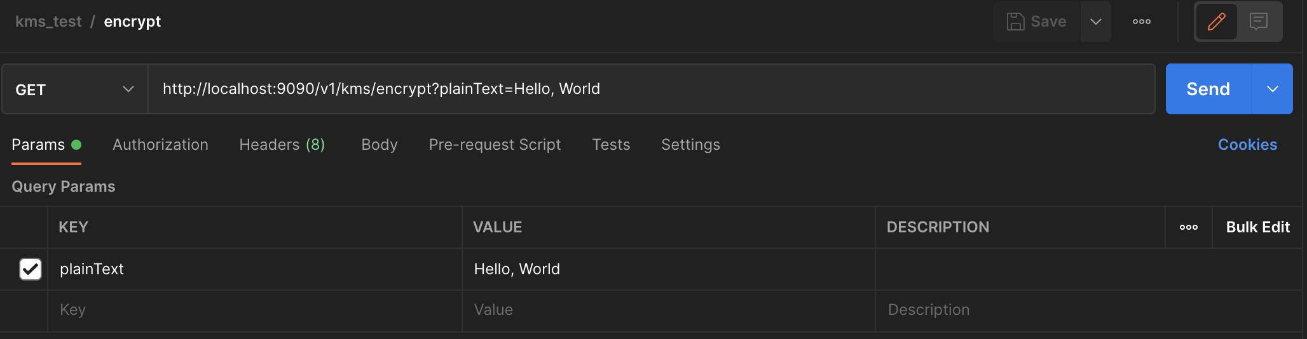Viewport: 1307px width, 339px height.
Task: Click the empty Key placeholder cell
Action: click(x=254, y=310)
